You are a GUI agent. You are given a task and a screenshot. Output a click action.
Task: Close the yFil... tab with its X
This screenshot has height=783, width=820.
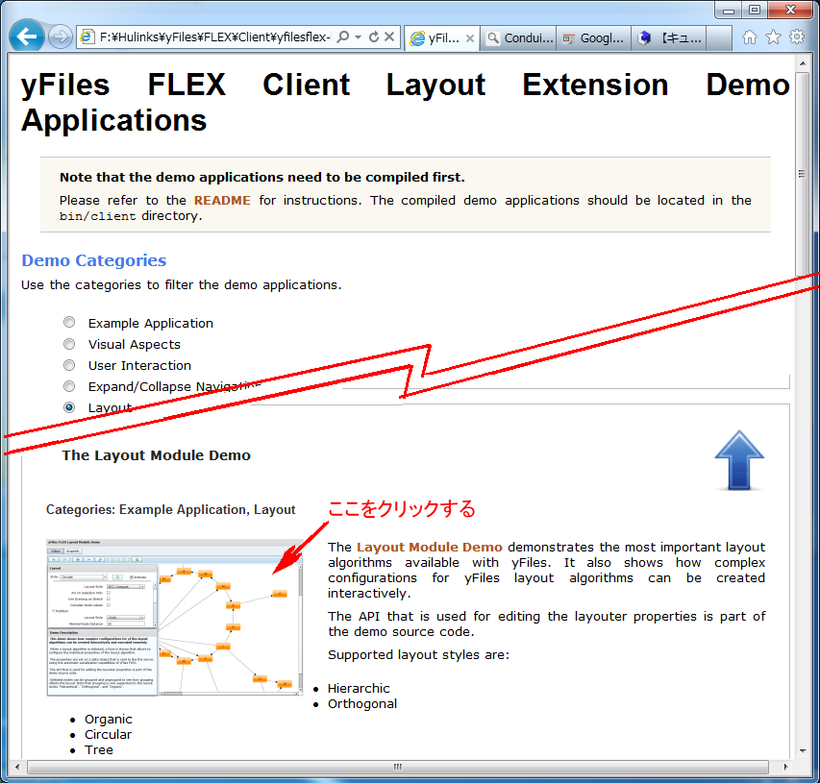point(470,38)
